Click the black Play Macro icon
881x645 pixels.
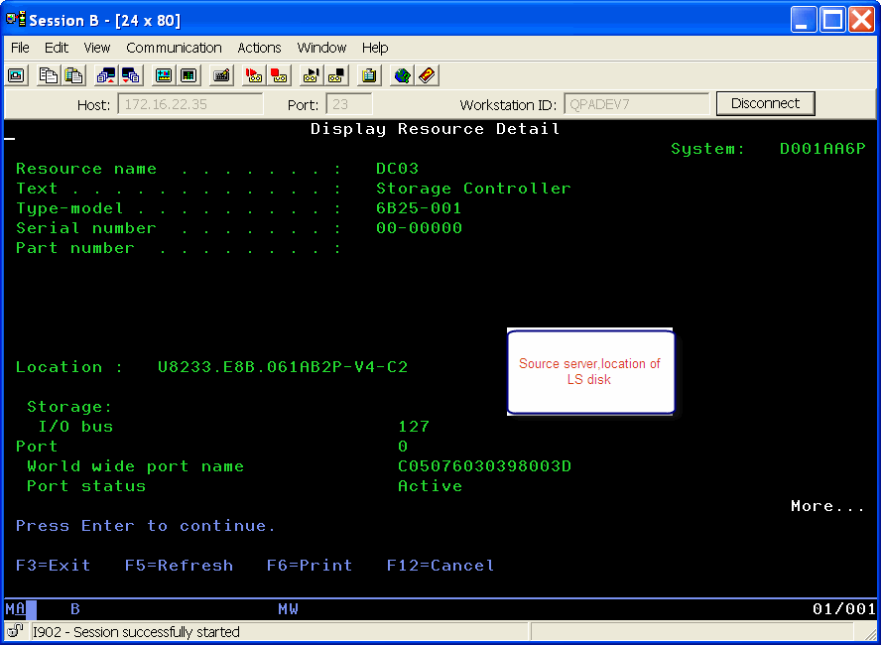[312, 75]
